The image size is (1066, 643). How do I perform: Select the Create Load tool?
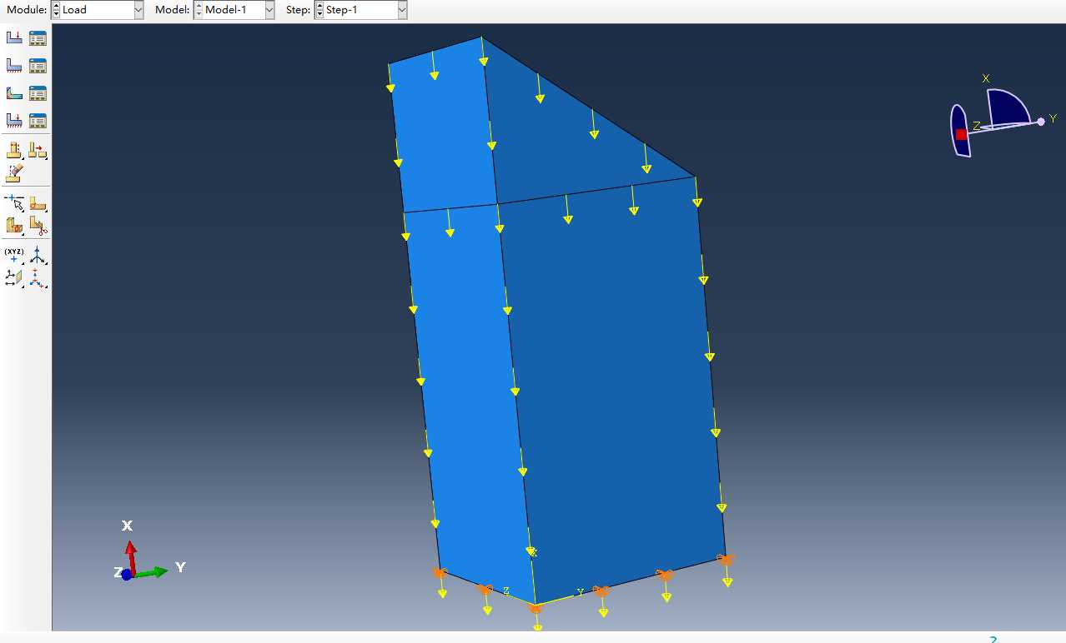click(x=14, y=37)
